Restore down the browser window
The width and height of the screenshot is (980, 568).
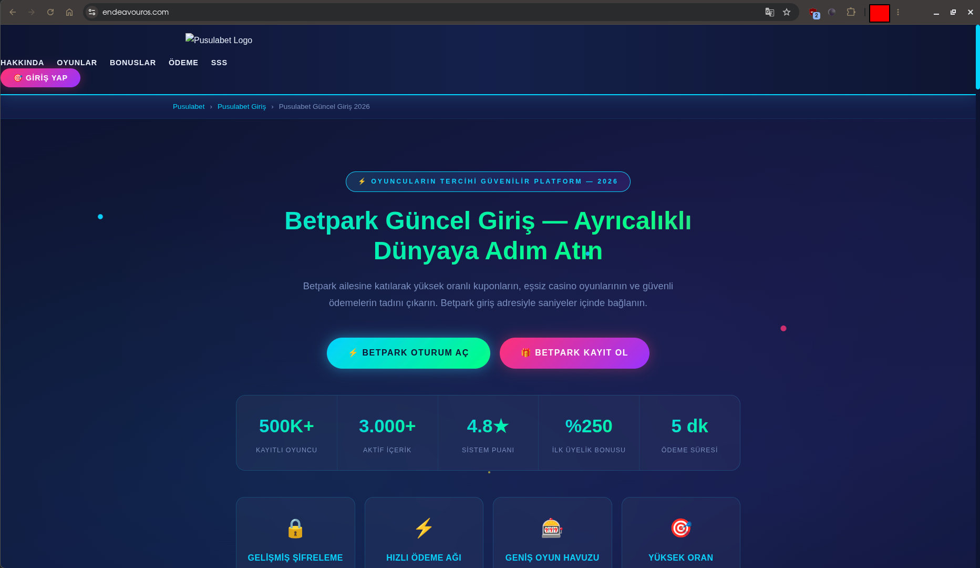[x=953, y=12]
